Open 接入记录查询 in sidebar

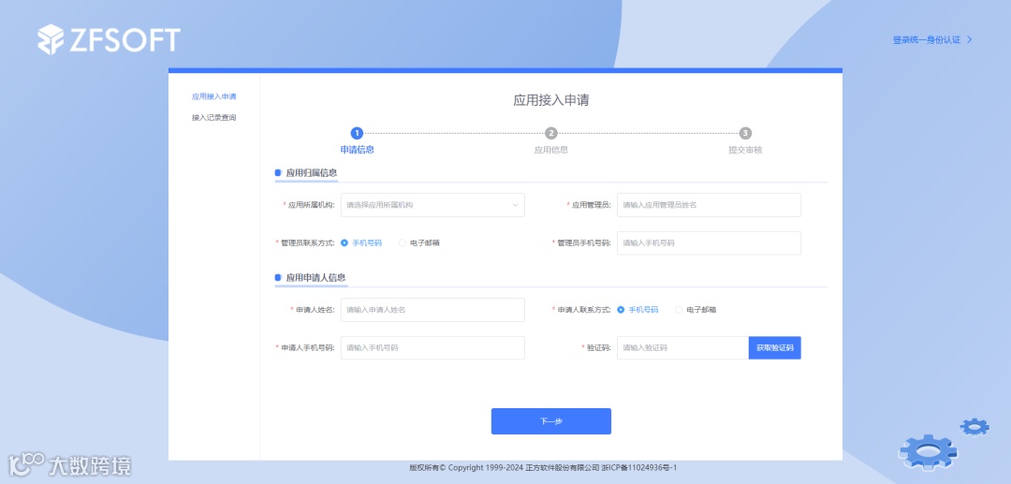(214, 118)
